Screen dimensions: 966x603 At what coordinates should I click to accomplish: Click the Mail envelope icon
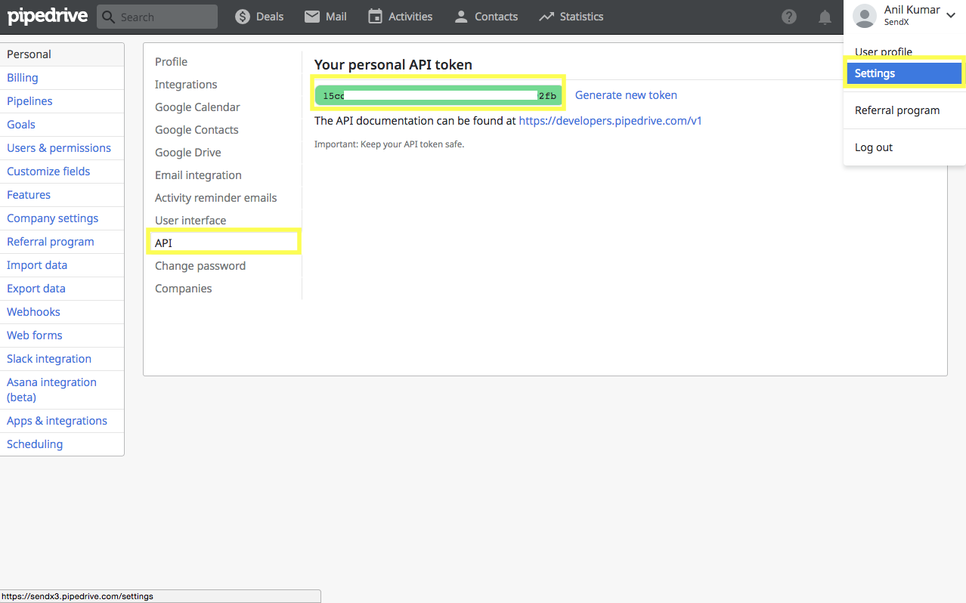(312, 17)
